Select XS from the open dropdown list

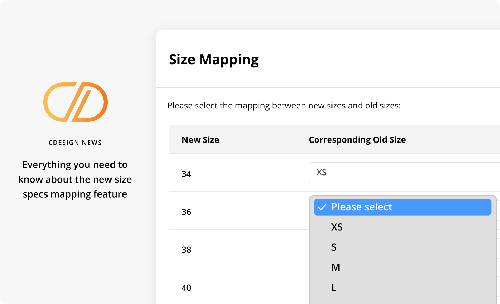(337, 227)
